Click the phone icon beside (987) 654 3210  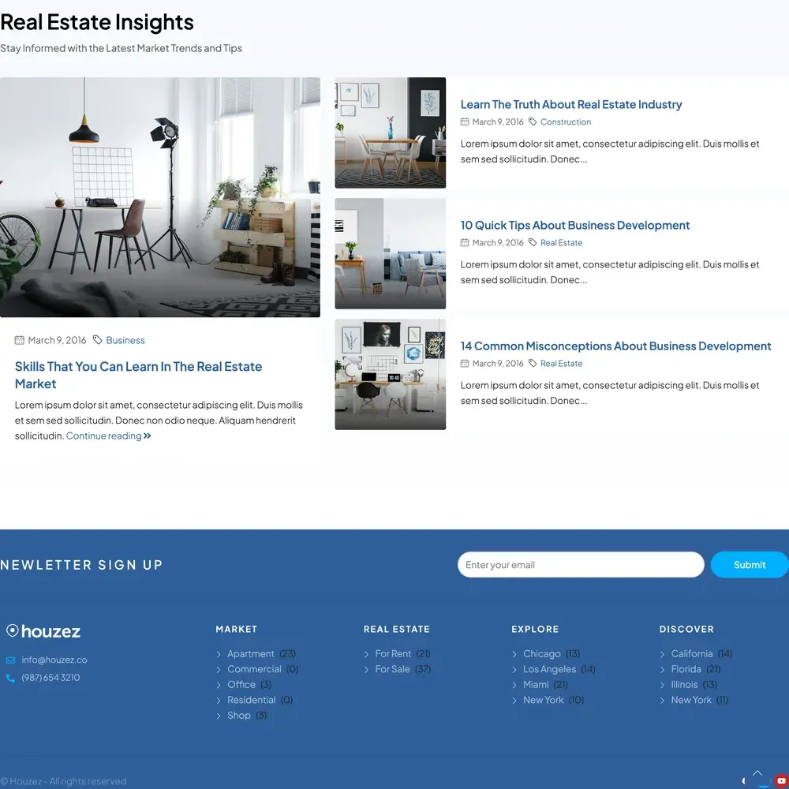click(10, 678)
